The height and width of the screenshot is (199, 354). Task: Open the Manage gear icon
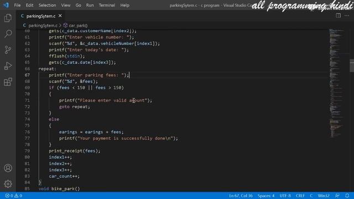pos(8,184)
